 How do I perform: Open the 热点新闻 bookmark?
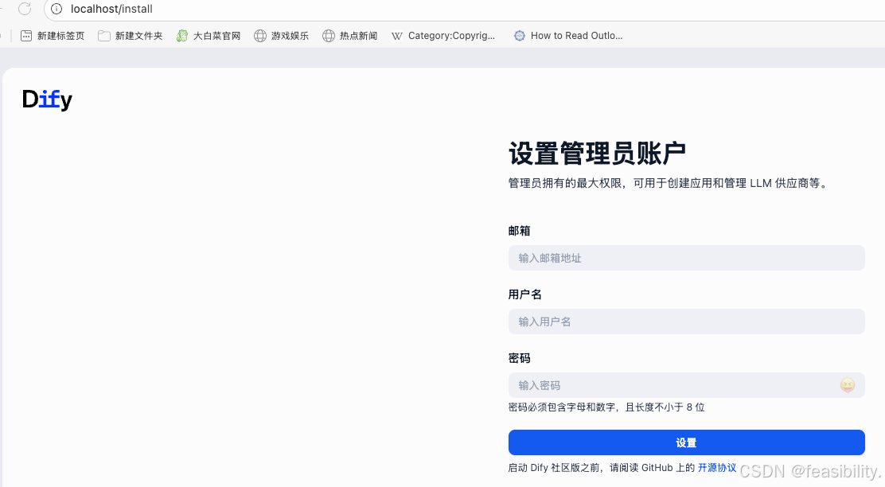tap(349, 36)
